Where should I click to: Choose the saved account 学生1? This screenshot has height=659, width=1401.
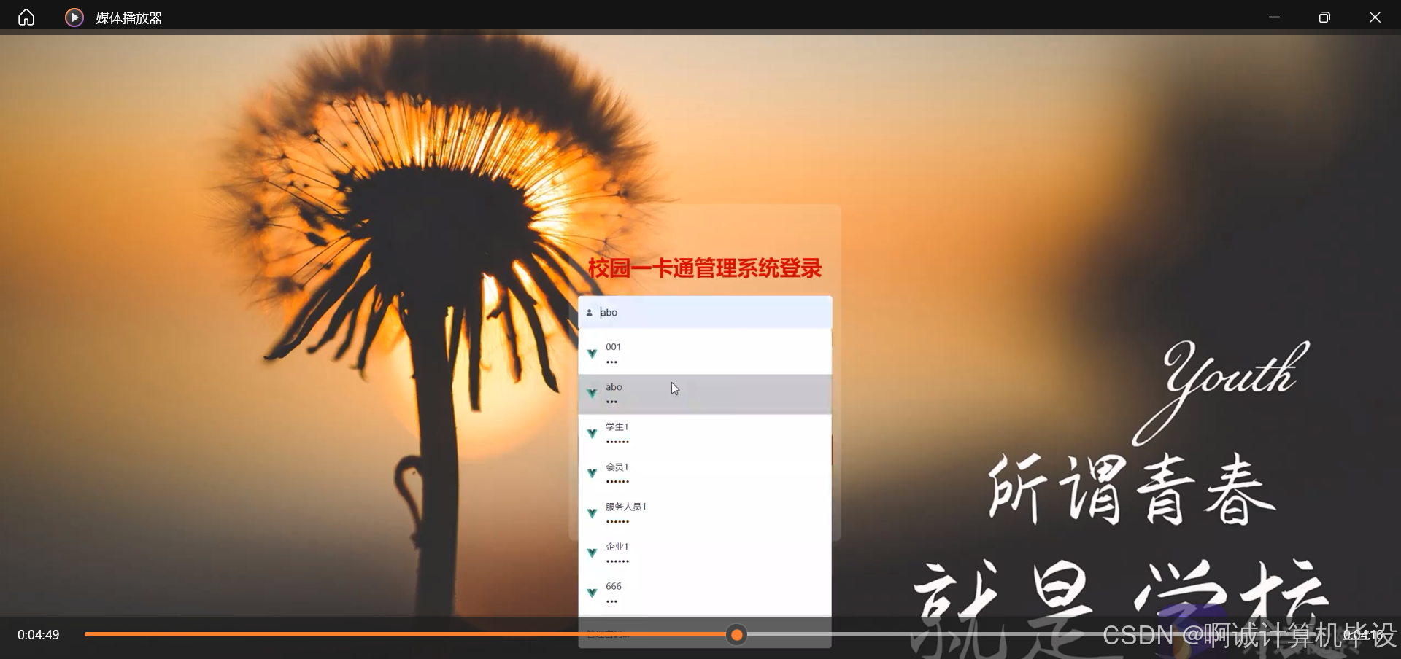(x=705, y=434)
